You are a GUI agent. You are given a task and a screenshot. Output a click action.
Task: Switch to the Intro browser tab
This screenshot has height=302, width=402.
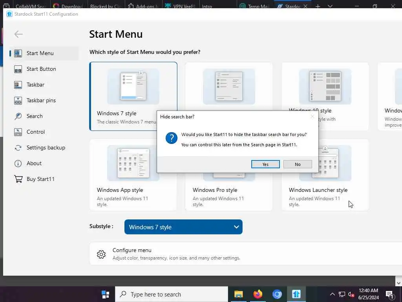tap(218, 6)
